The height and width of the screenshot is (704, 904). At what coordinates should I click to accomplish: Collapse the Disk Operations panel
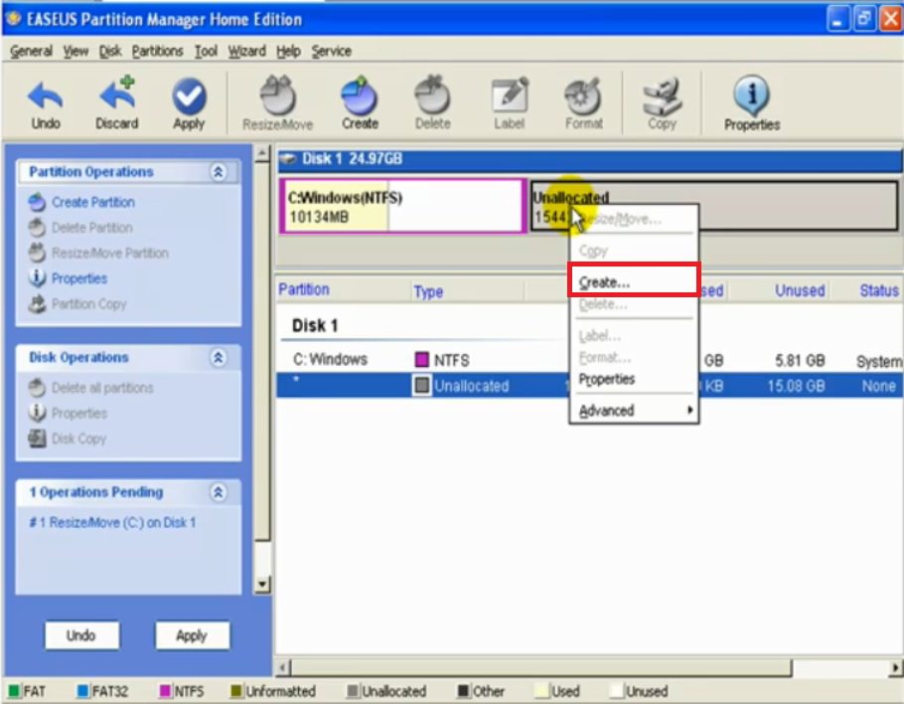218,358
